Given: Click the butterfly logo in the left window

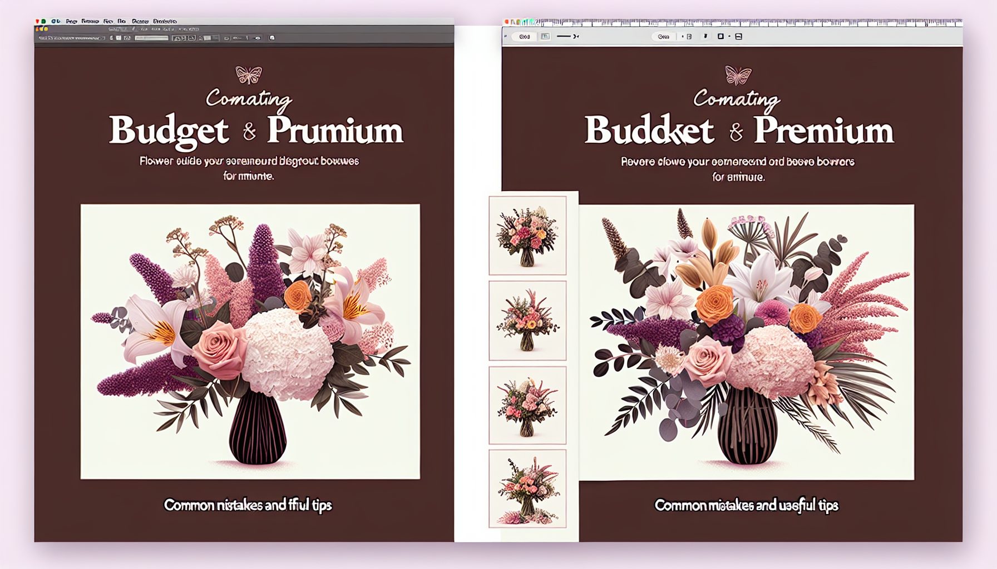Looking at the screenshot, I should point(249,74).
